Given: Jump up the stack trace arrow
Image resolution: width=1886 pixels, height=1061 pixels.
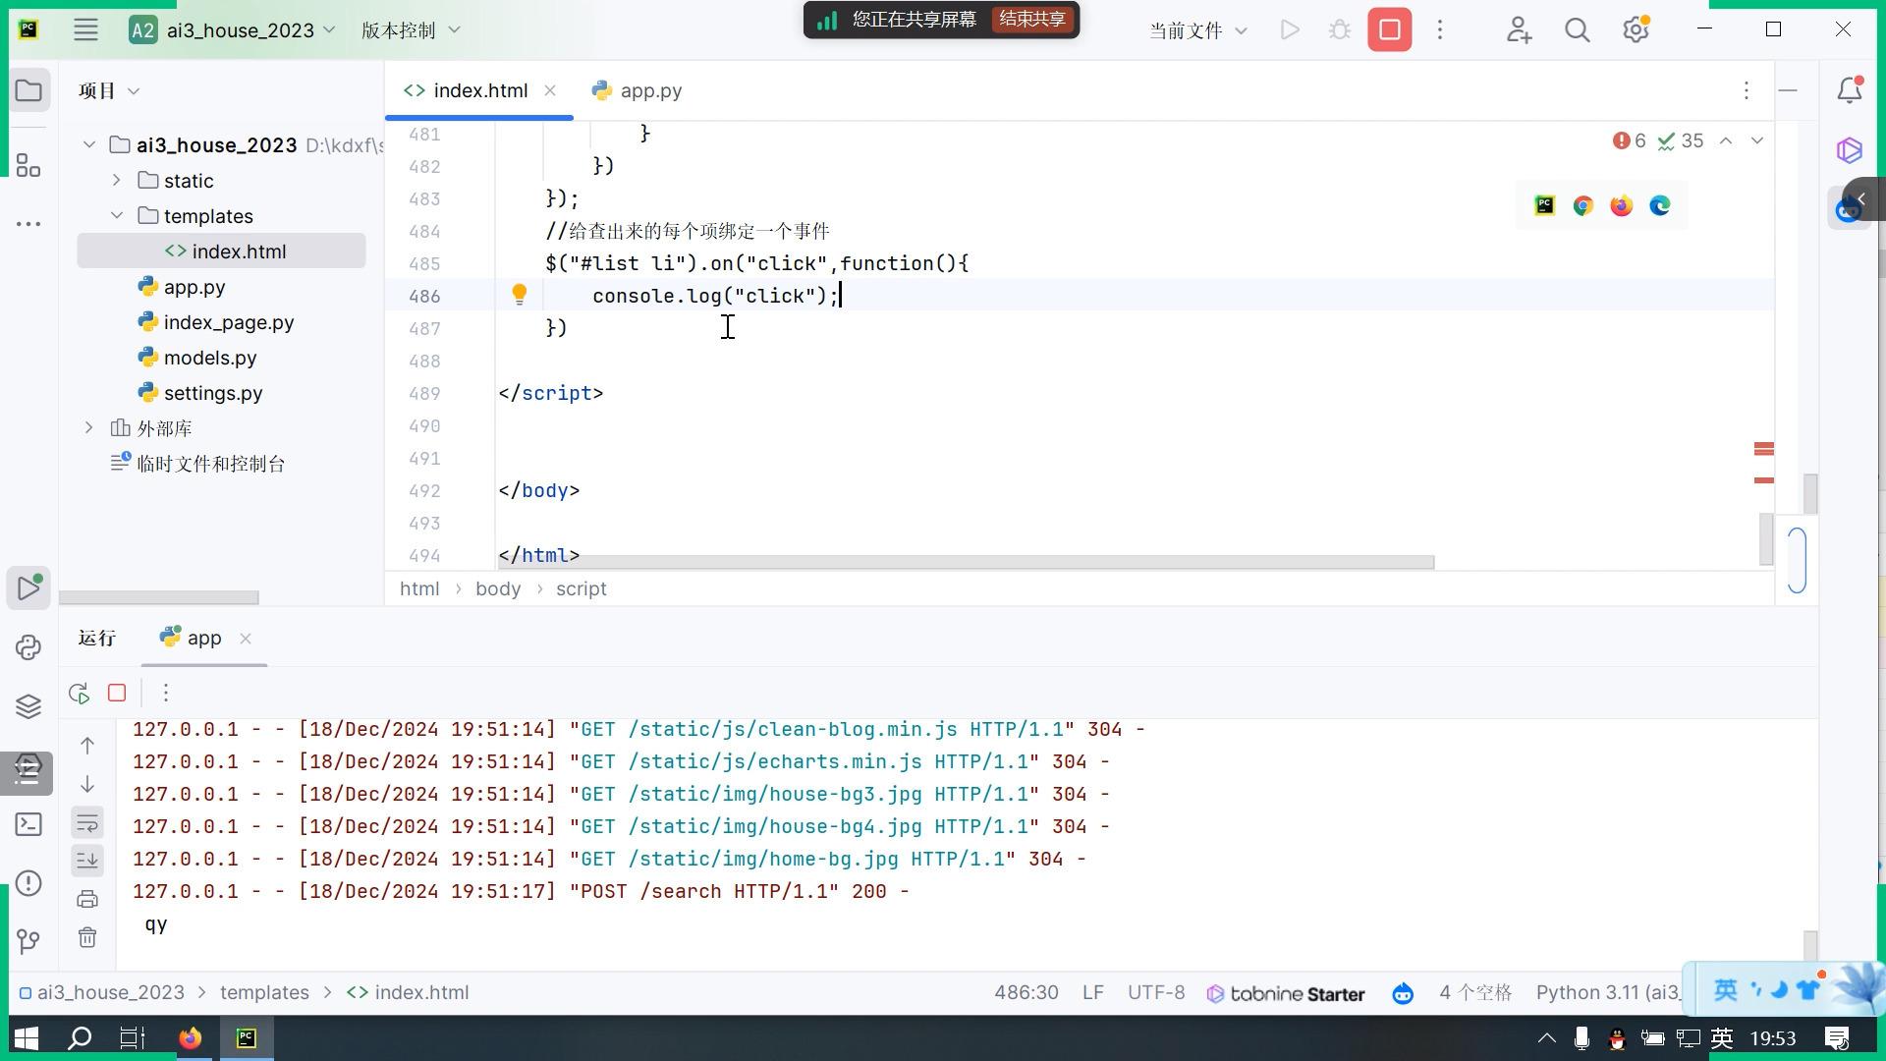Looking at the screenshot, I should pos(87,746).
